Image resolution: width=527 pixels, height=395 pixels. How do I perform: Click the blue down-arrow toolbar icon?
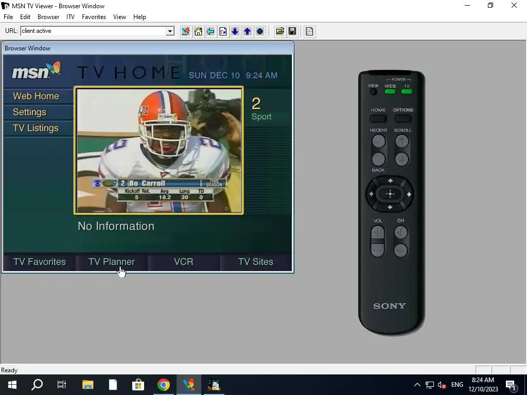point(235,31)
